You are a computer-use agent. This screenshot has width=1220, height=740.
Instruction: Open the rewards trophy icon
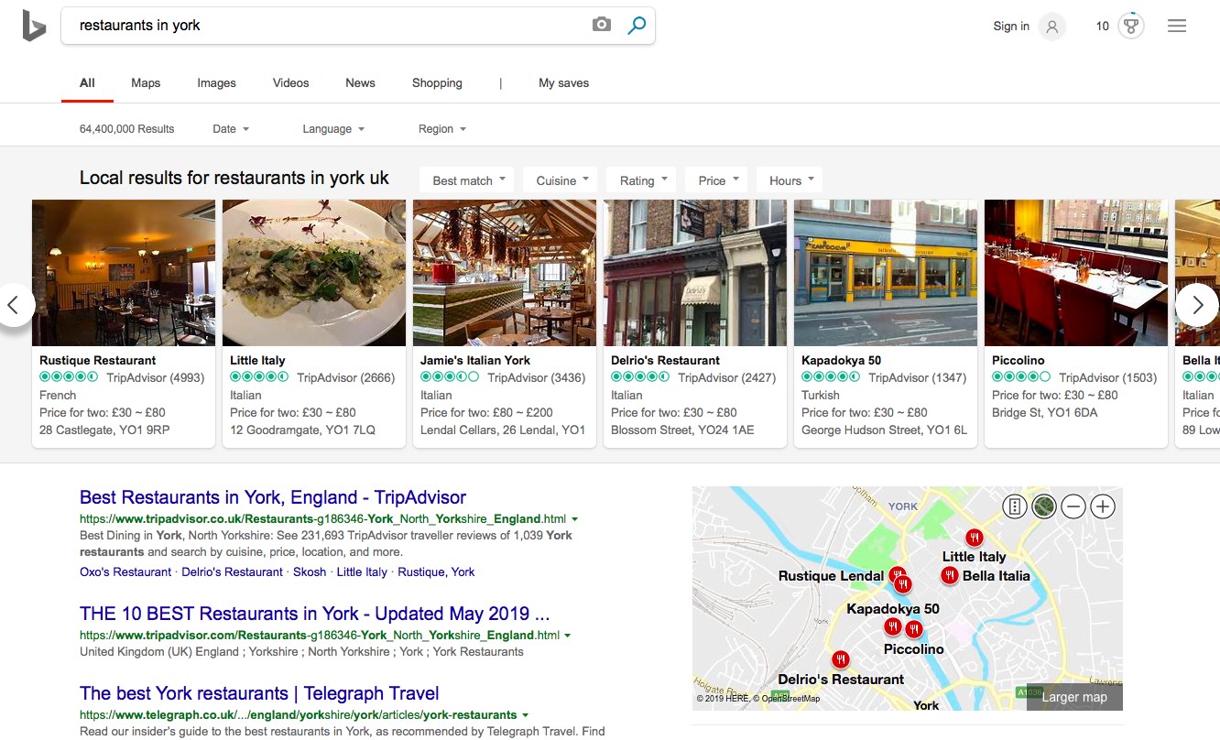click(x=1132, y=27)
